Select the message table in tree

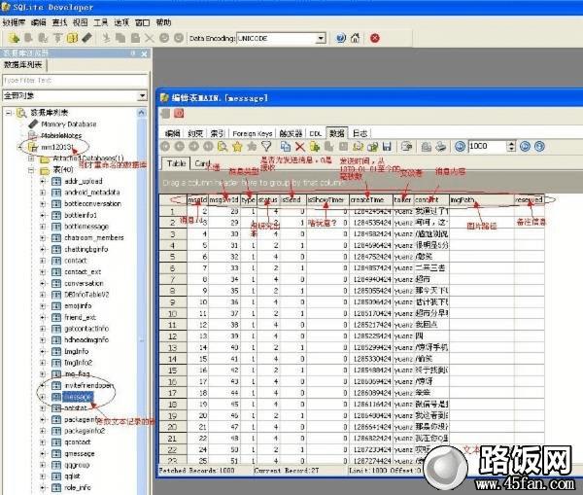click(78, 397)
